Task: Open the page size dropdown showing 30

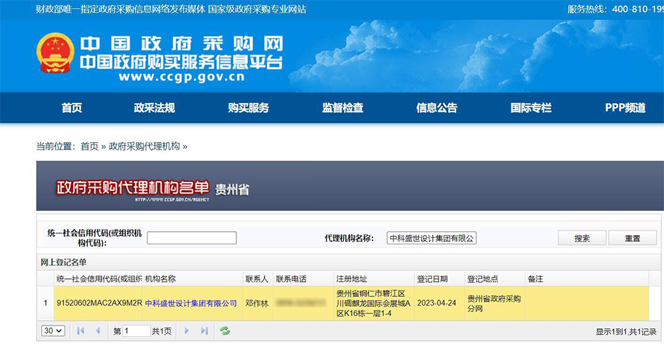Action: point(53,331)
